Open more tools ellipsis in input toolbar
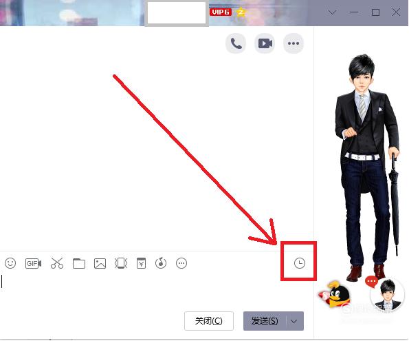The width and height of the screenshot is (409, 341). [181, 263]
